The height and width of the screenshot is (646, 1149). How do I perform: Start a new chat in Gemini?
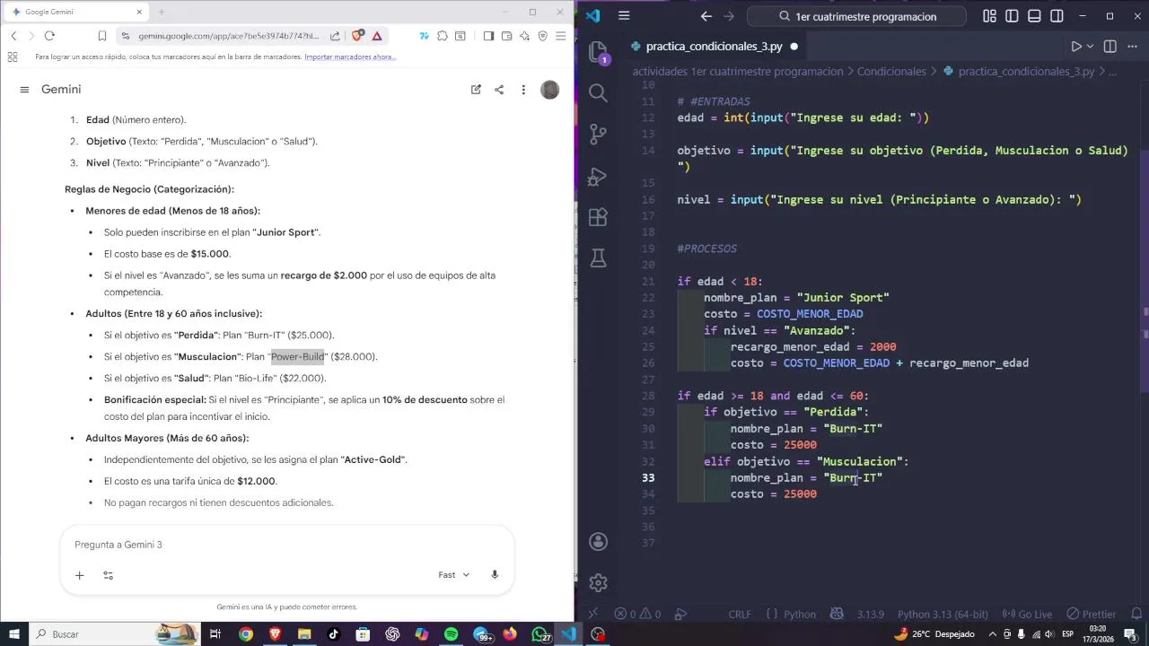(x=476, y=90)
